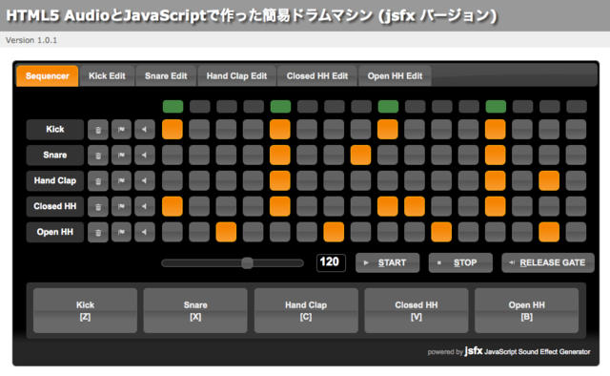Viewport: 610px width, 376px height.
Task: Turn off the active Kick step 13
Action: click(x=496, y=130)
